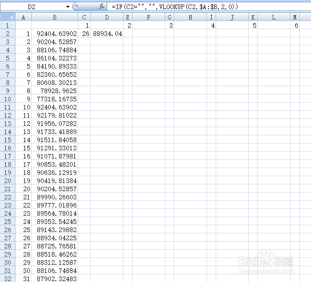Select column G header

[x=170, y=17]
